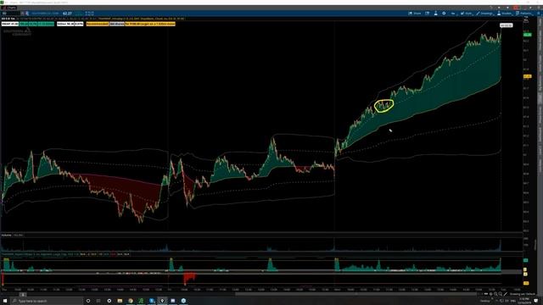
Task: Open chart settings gear icon
Action: pyautogui.click(x=444, y=14)
